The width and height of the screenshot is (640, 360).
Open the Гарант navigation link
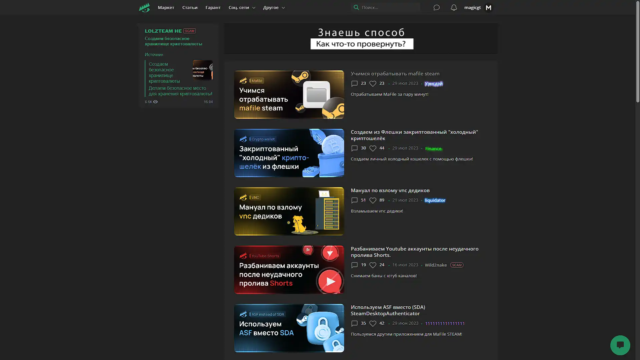pyautogui.click(x=213, y=7)
